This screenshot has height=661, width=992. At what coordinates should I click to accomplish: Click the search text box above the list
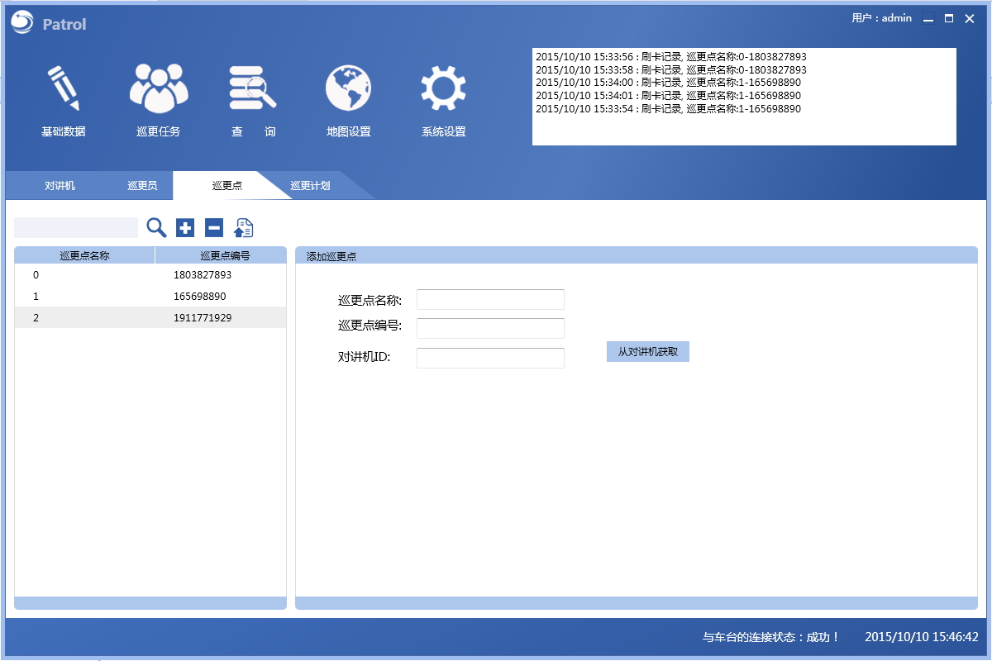click(76, 227)
